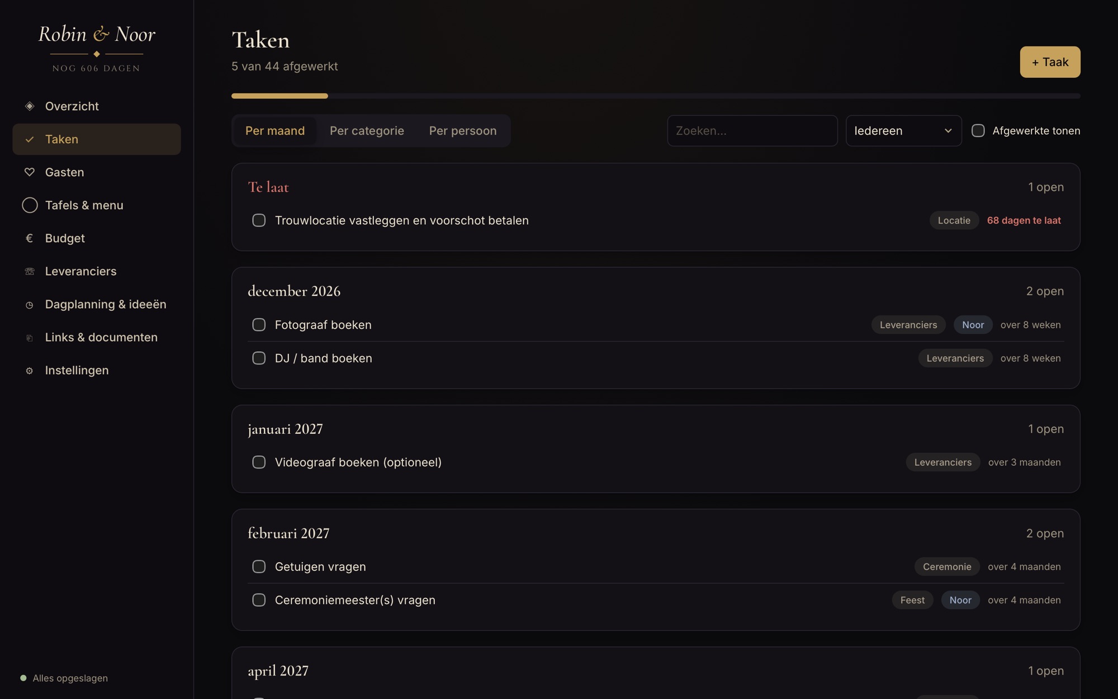Switch to the Per categorie view

367,131
